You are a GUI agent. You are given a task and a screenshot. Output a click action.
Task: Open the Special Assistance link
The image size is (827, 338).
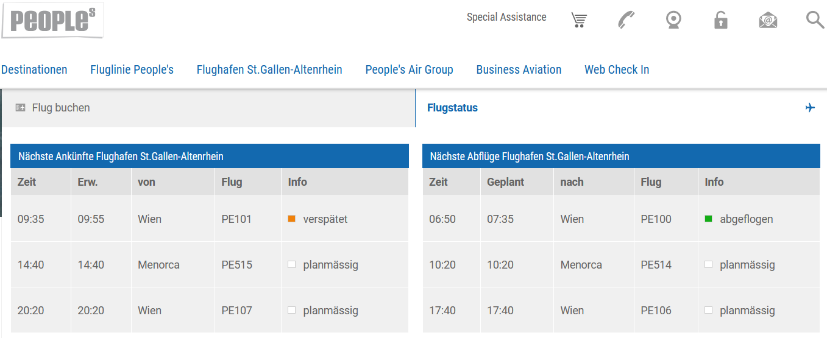(x=506, y=17)
